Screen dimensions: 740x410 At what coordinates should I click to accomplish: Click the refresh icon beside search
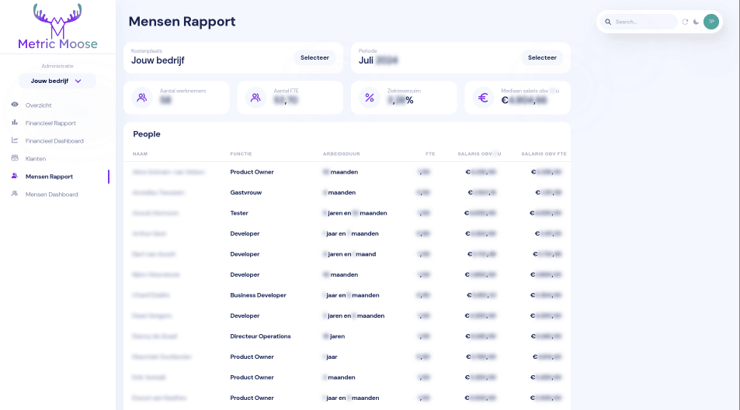685,22
